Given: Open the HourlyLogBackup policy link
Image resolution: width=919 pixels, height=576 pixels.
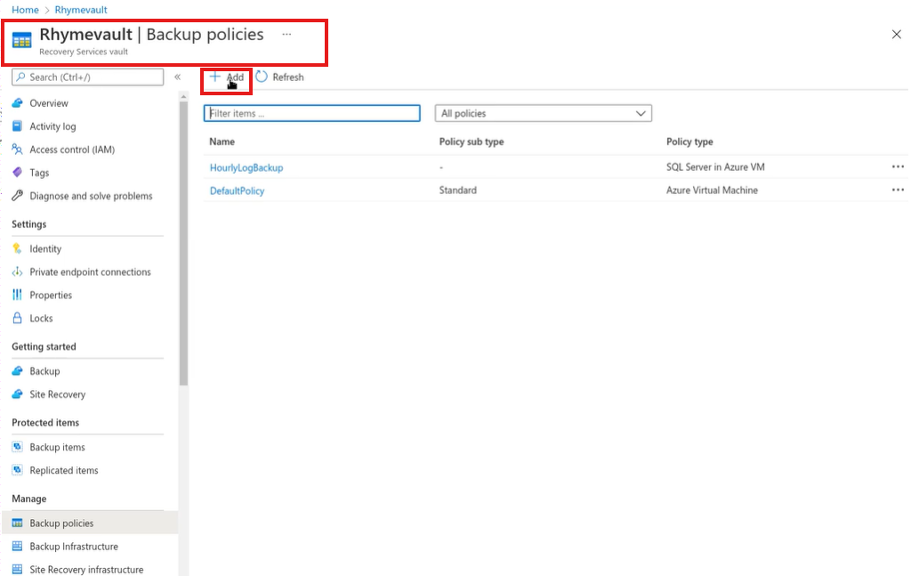Looking at the screenshot, I should (246, 167).
